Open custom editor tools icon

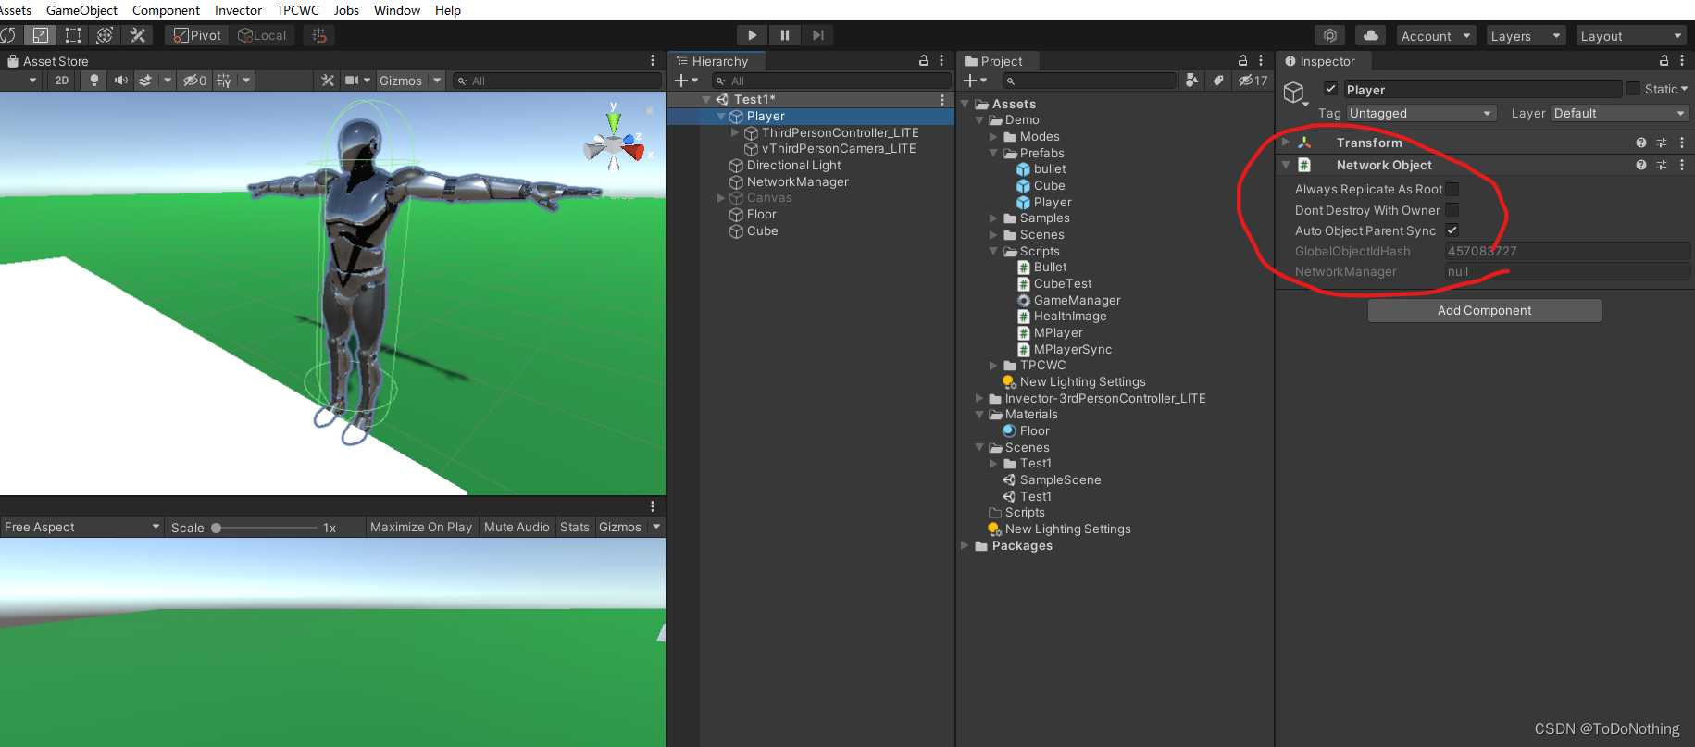138,35
